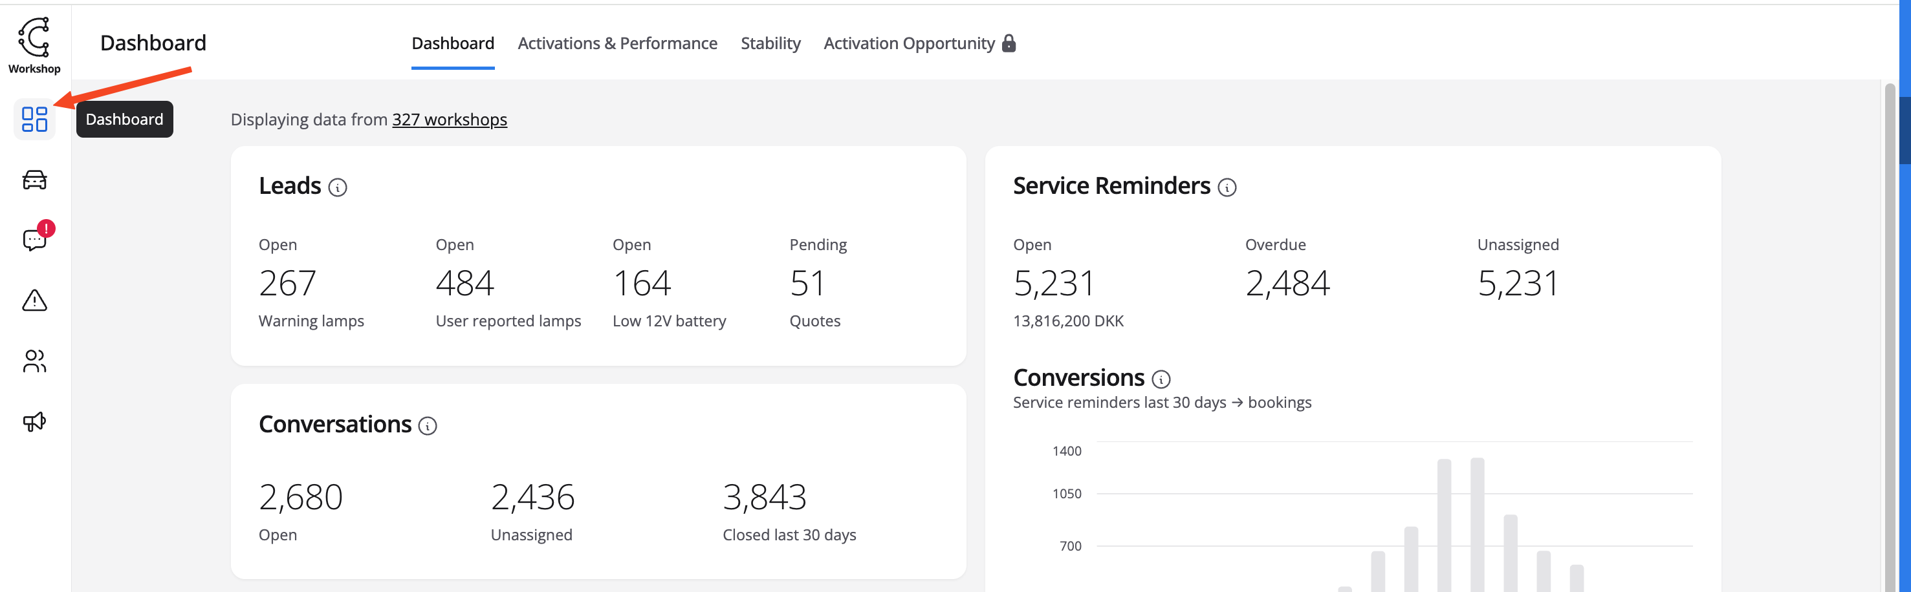Open the customers people icon
Image resolution: width=1911 pixels, height=592 pixels.
coord(34,361)
